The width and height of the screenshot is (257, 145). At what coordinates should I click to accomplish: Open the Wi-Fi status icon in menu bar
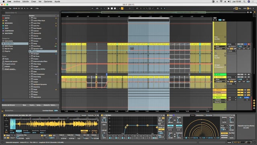221,2
